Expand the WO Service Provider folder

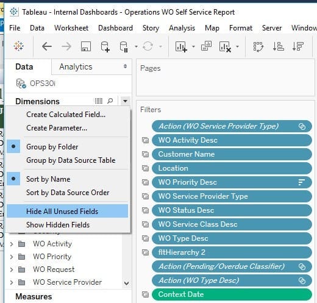12,282
